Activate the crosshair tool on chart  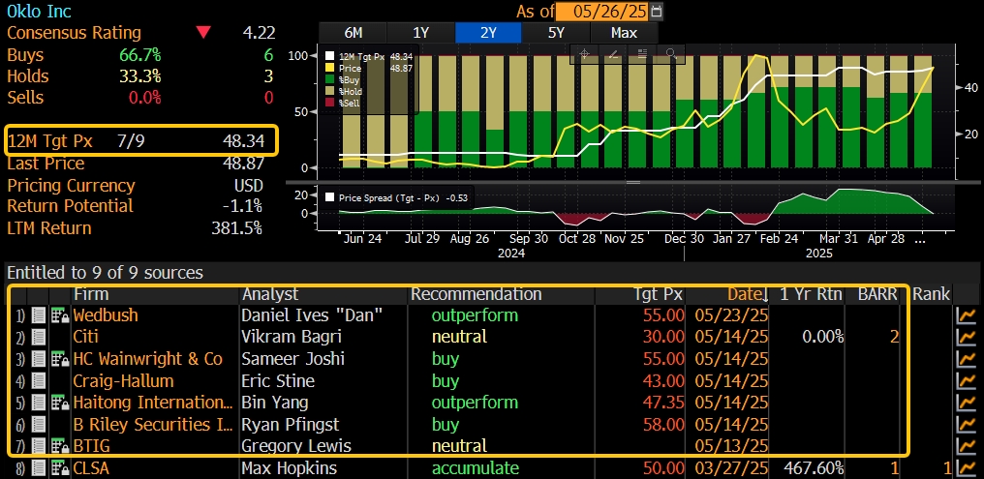pos(585,55)
